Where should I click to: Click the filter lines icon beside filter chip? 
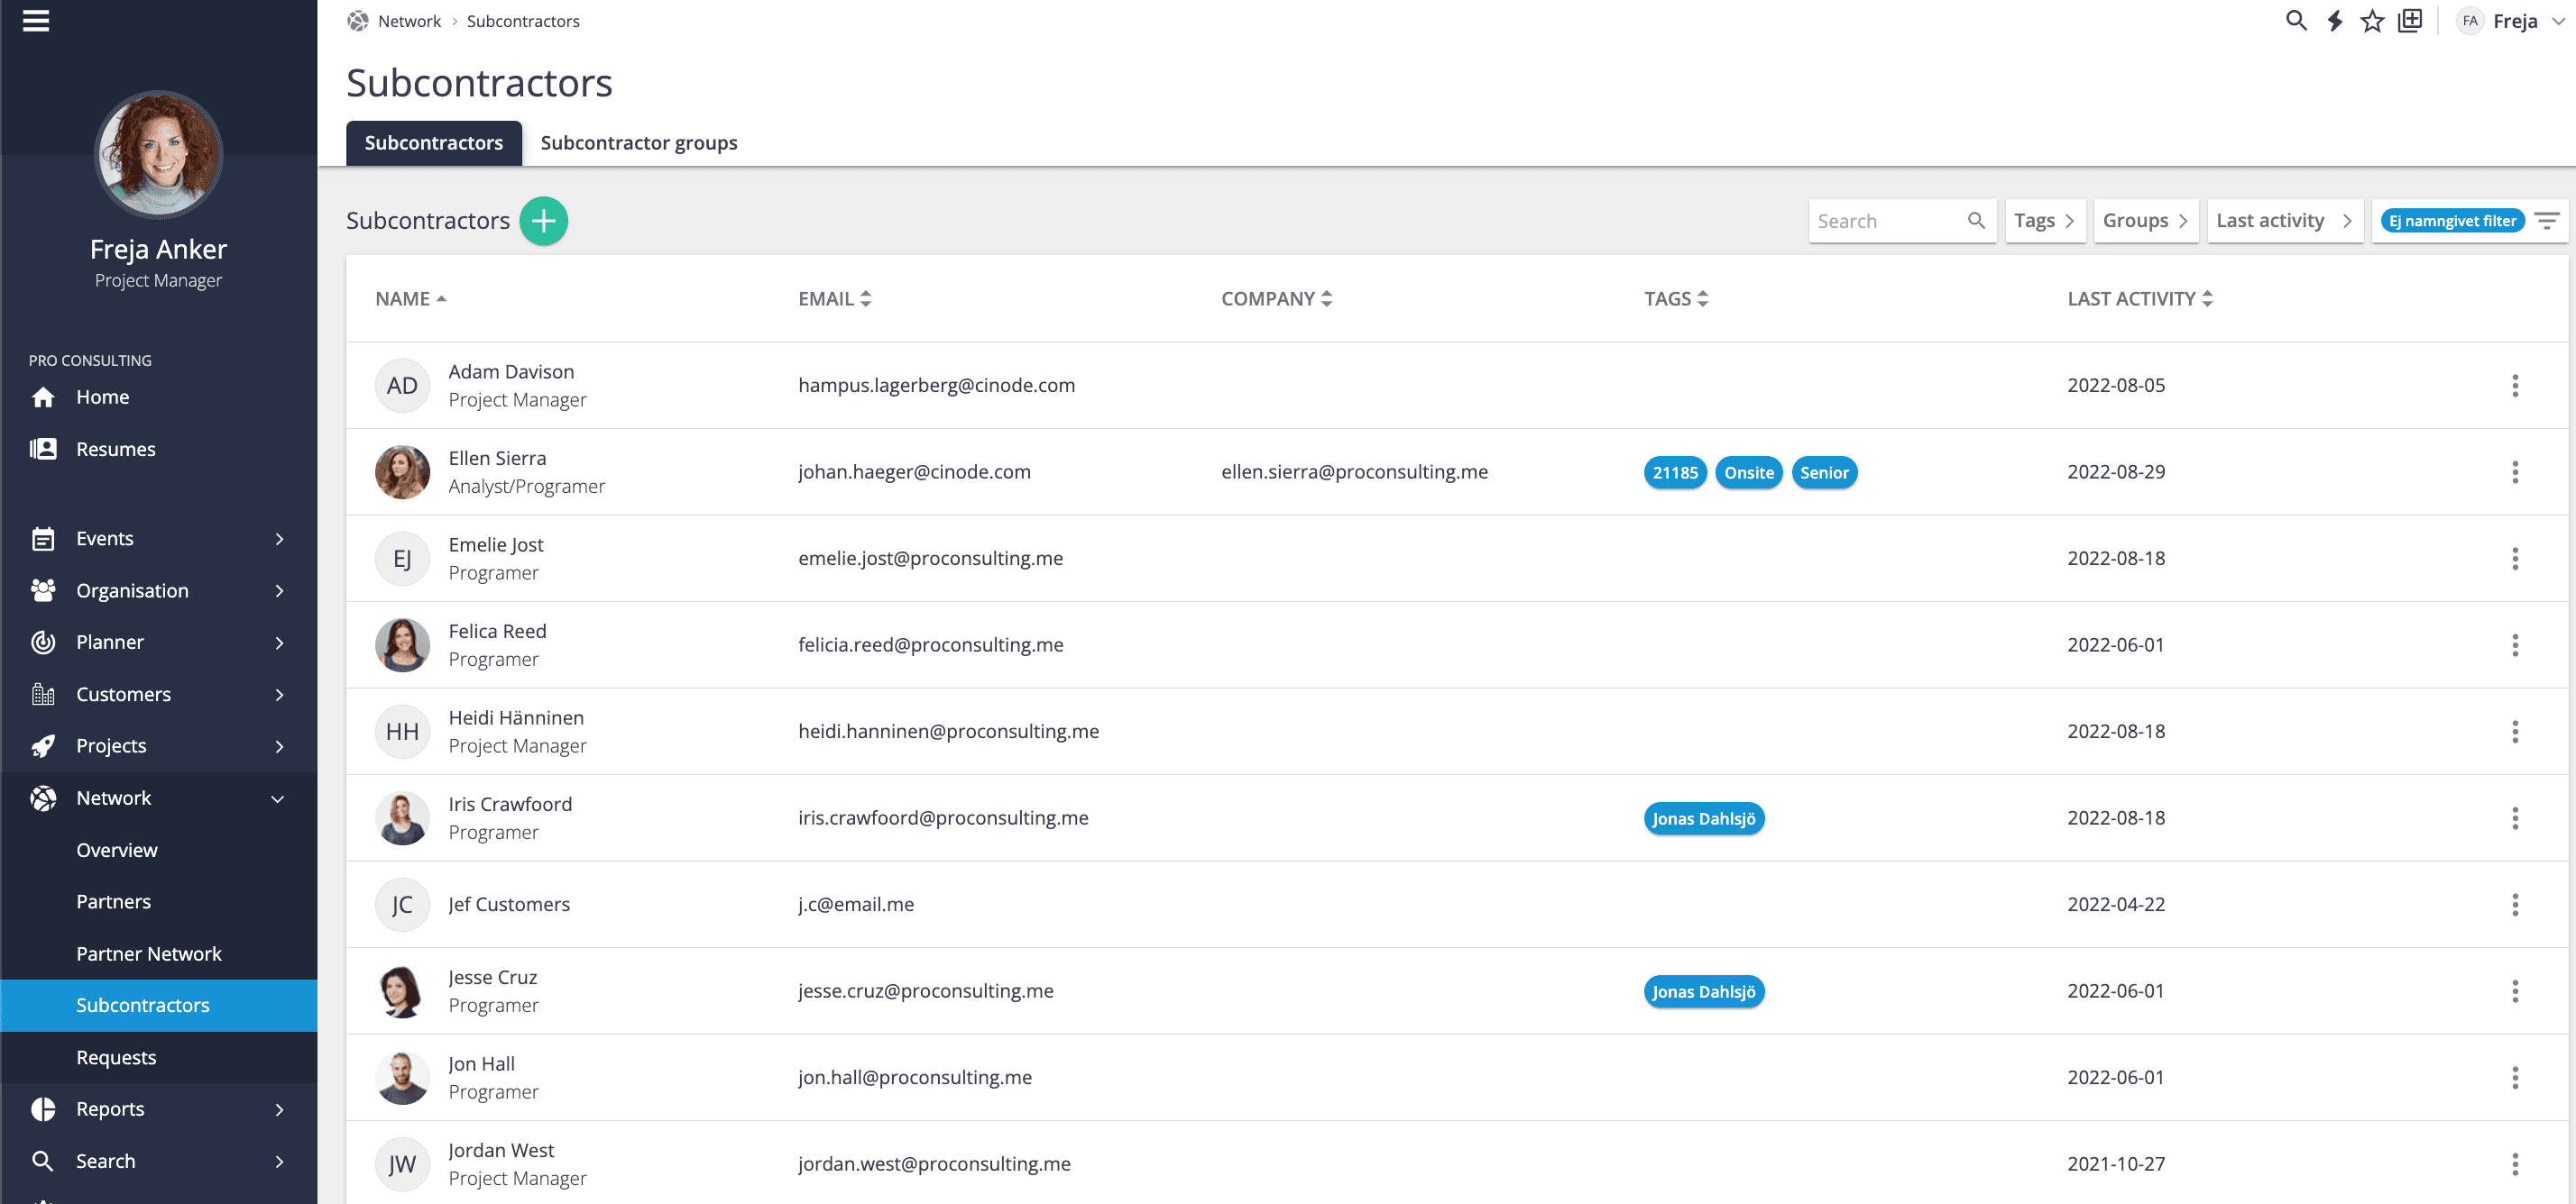click(x=2547, y=221)
